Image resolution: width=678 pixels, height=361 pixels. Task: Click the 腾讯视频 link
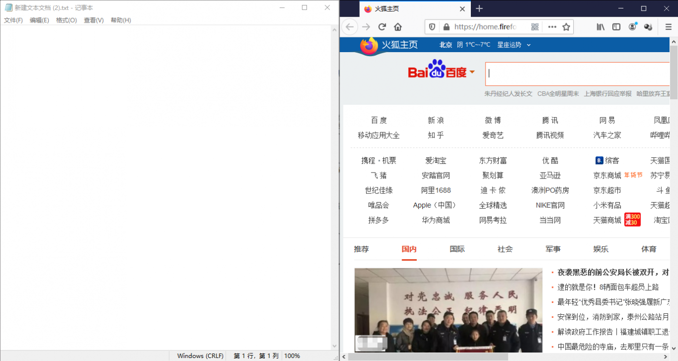tap(550, 135)
